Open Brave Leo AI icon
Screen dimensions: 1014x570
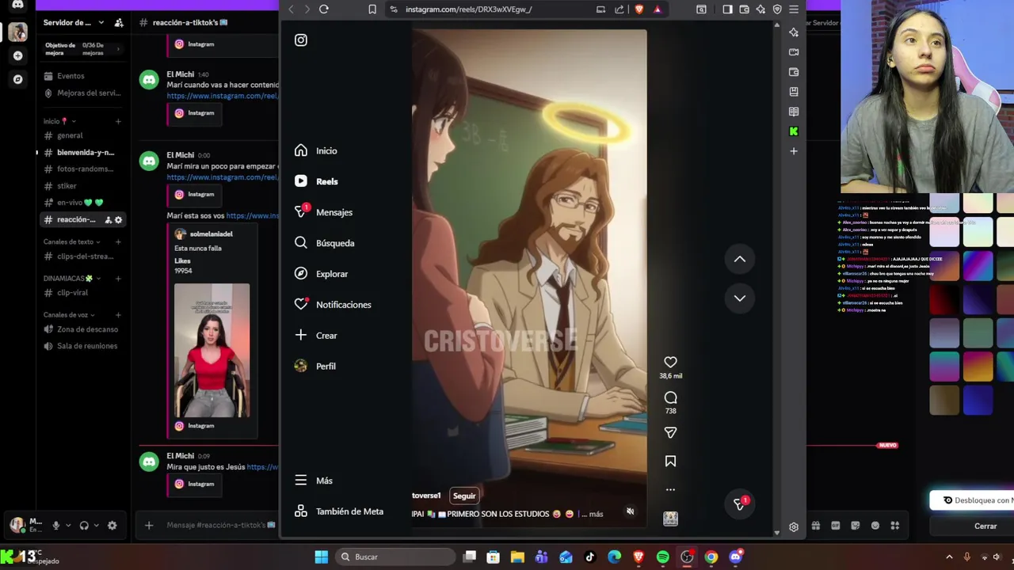pos(760,9)
